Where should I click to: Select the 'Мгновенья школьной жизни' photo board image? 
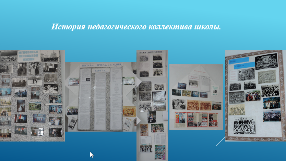(33, 96)
